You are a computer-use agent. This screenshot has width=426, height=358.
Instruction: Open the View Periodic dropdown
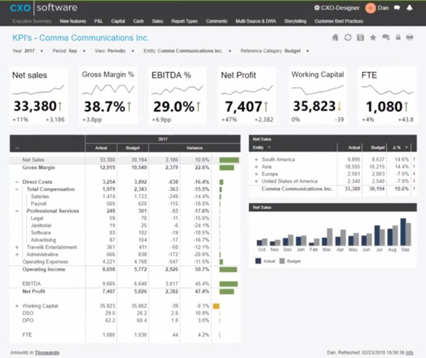(x=133, y=51)
